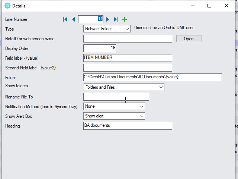The height and width of the screenshot is (179, 238).
Task: Select the Field label text box
Action: (128, 58)
